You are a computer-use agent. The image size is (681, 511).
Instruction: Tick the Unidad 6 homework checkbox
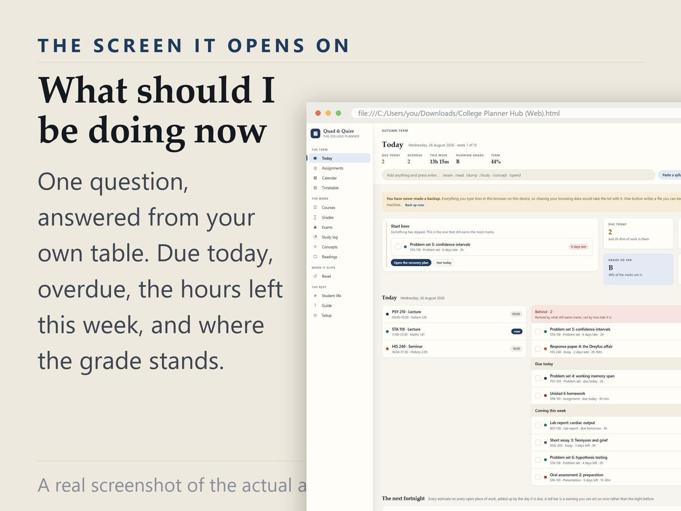point(538,396)
